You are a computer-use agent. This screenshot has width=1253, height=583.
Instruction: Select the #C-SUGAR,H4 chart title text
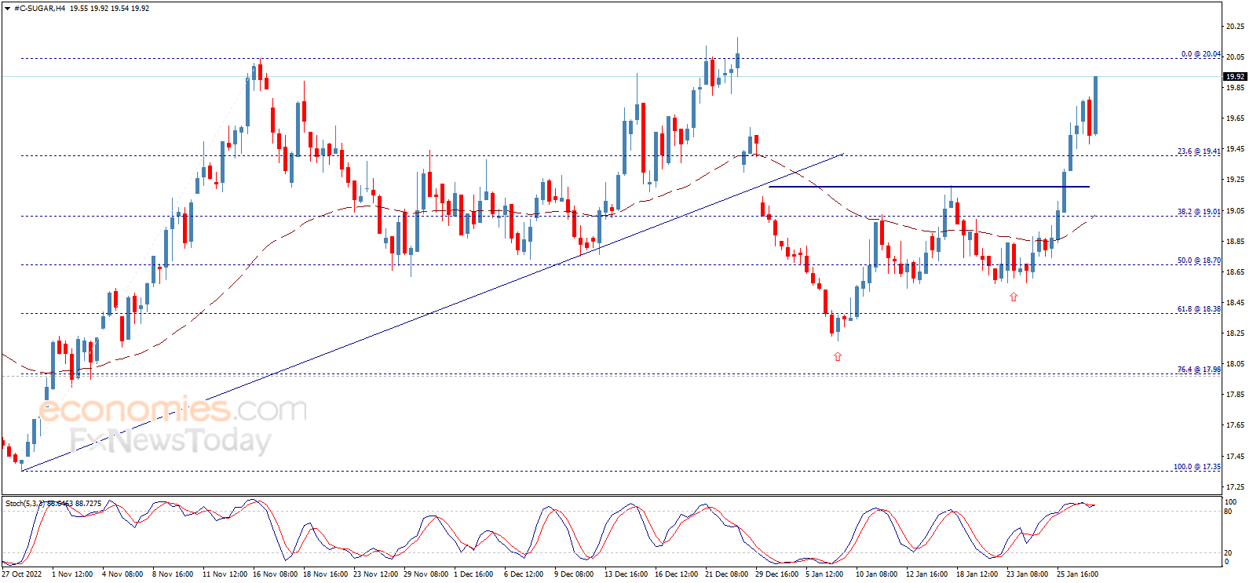40,8
